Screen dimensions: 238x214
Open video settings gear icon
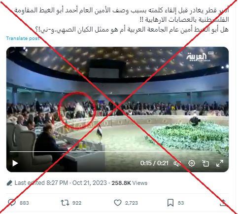192,163
